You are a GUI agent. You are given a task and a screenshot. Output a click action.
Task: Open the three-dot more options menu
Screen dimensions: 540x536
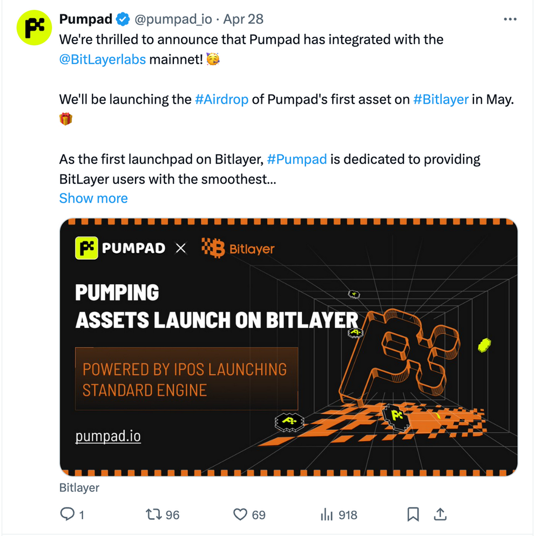(510, 19)
